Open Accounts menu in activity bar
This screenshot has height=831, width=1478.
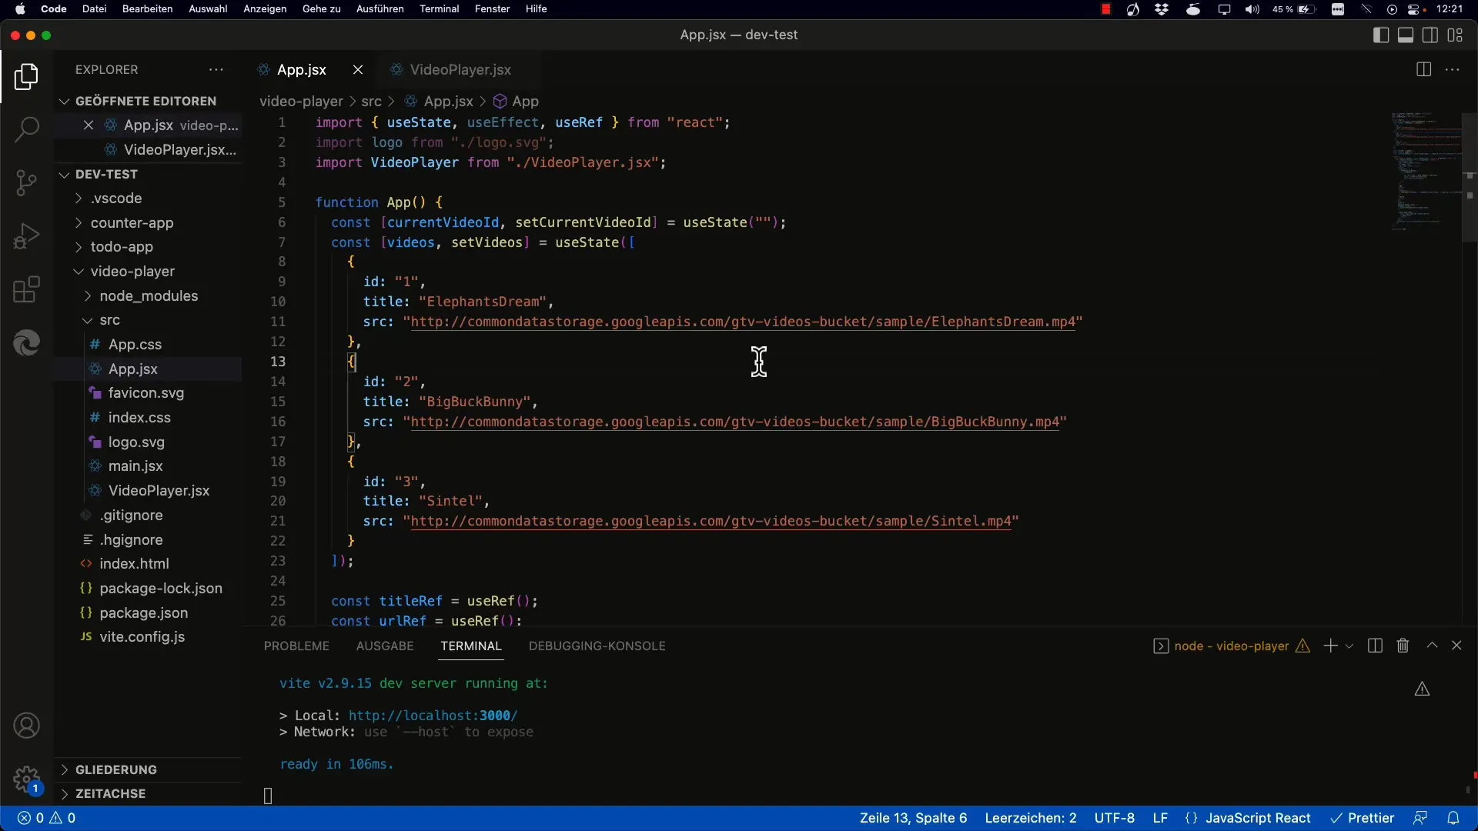pyautogui.click(x=26, y=726)
